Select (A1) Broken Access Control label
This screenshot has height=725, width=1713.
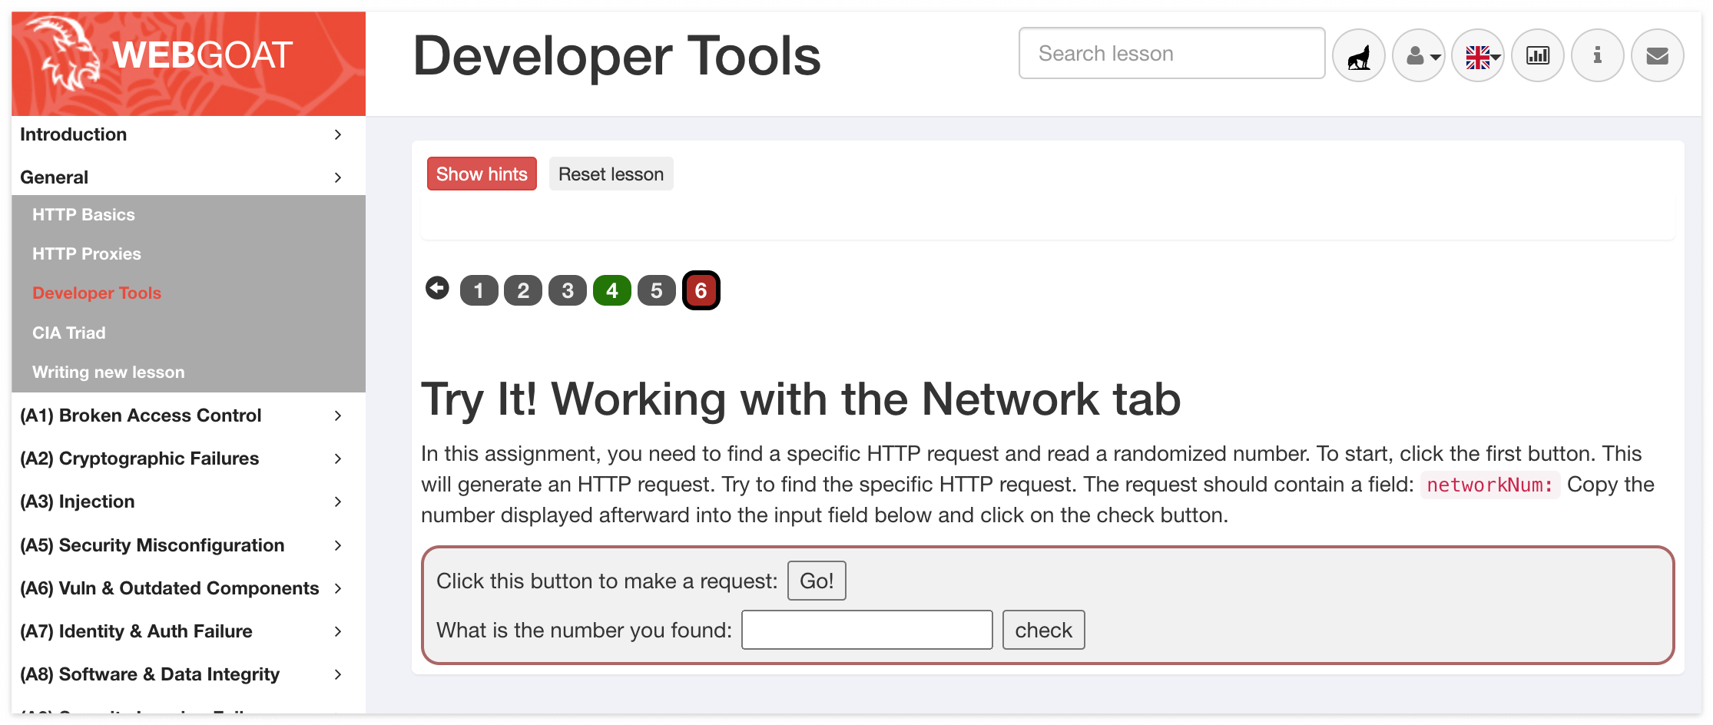[x=141, y=415]
